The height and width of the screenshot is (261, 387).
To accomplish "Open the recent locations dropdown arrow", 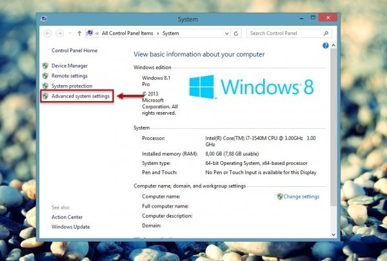I will [70, 34].
